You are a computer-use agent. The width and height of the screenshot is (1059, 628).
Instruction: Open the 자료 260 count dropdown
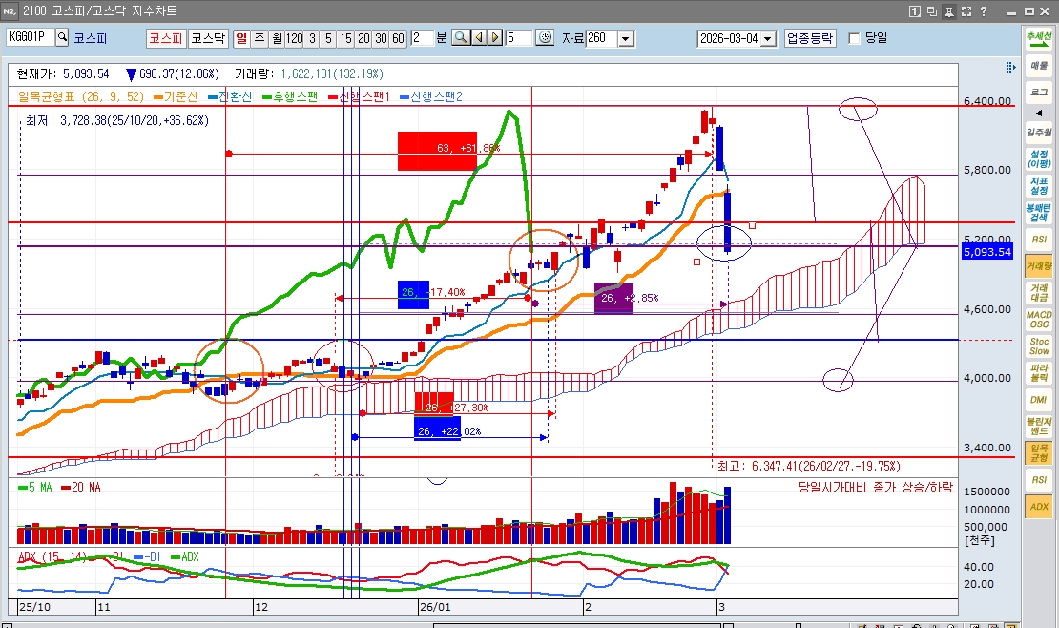626,38
